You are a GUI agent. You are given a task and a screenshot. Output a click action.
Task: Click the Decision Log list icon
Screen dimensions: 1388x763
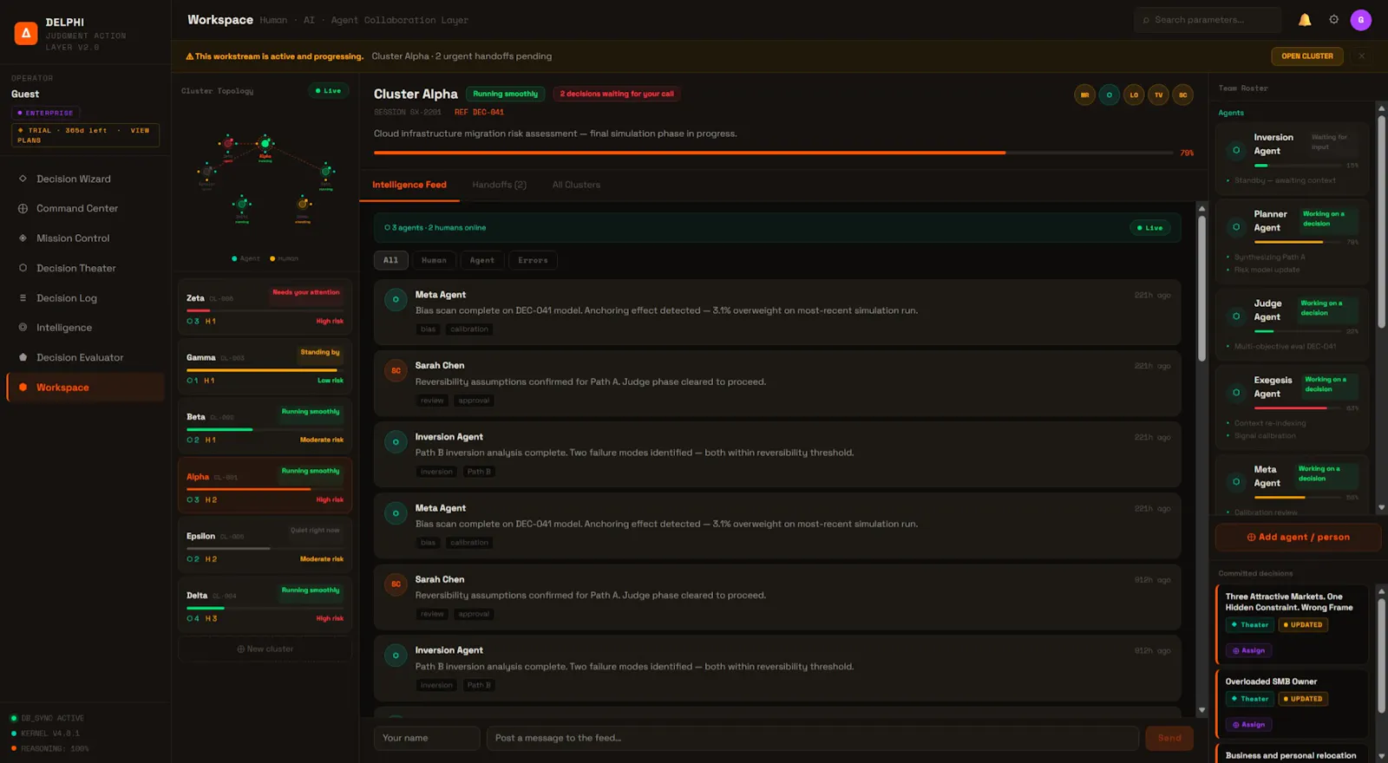[23, 298]
